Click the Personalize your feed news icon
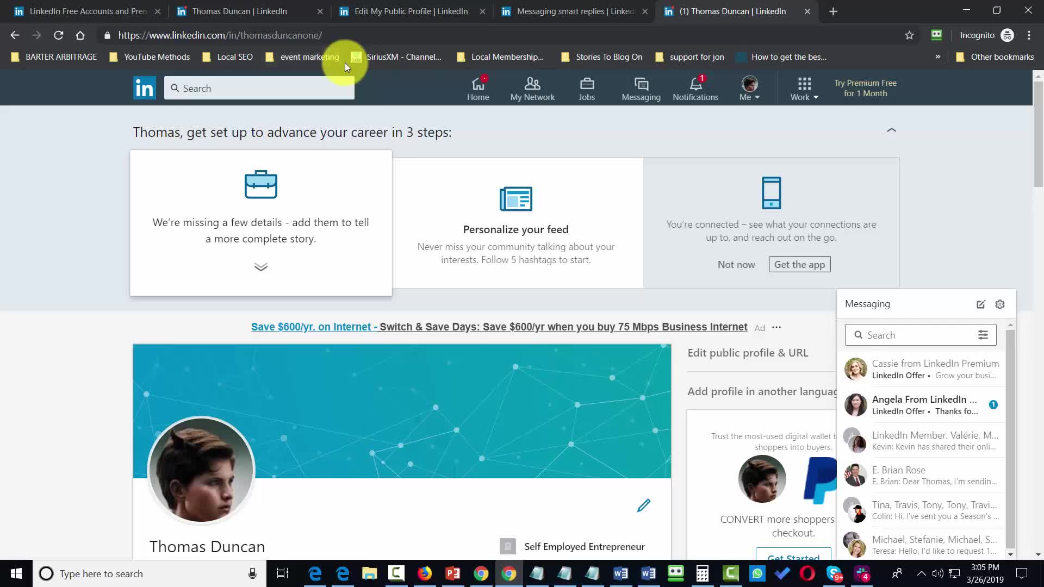 [516, 198]
